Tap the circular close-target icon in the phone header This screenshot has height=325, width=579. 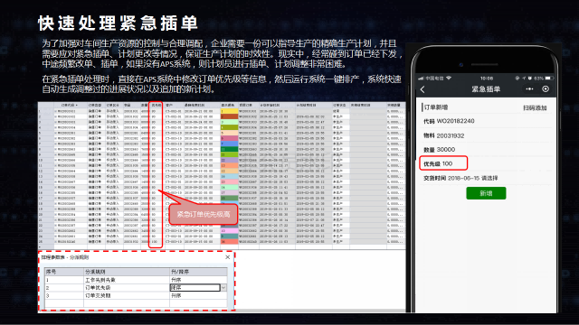tap(546, 88)
